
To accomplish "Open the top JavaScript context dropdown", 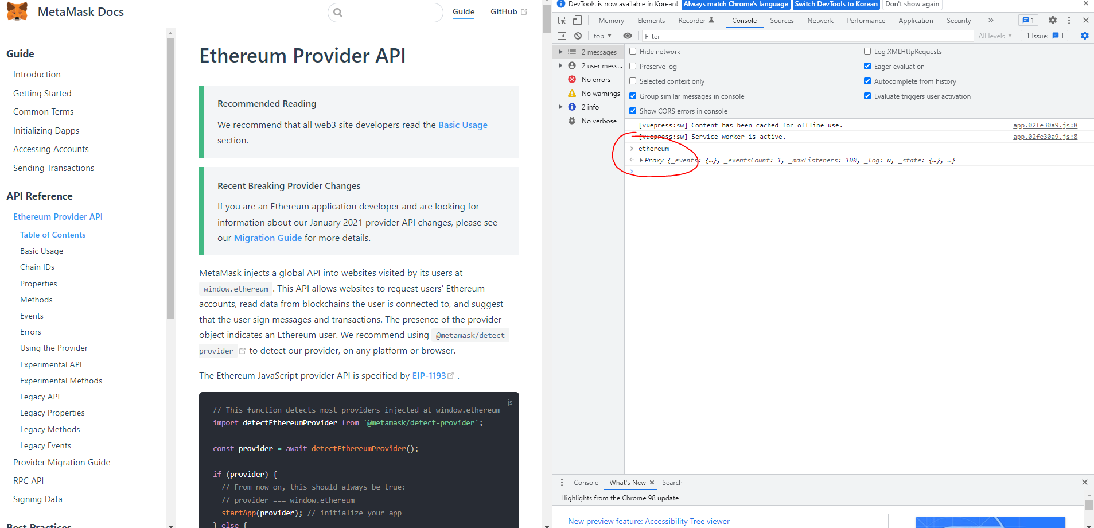I will (602, 36).
